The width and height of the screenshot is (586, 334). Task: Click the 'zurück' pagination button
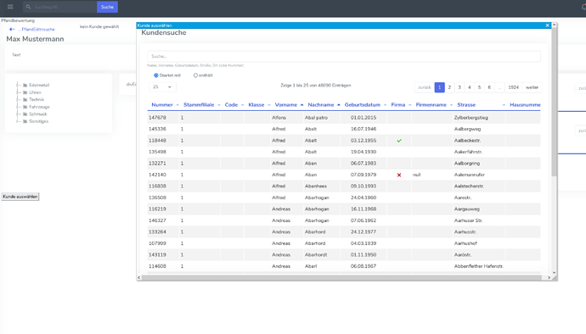pyautogui.click(x=425, y=87)
